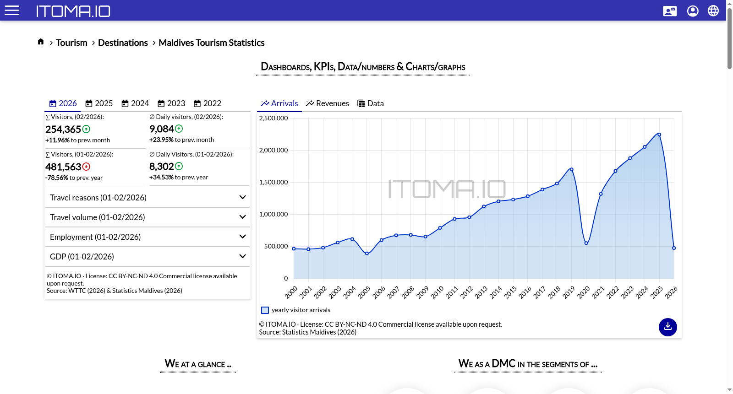This screenshot has width=733, height=394.
Task: Click the We as a DMC heading
Action: (x=528, y=364)
